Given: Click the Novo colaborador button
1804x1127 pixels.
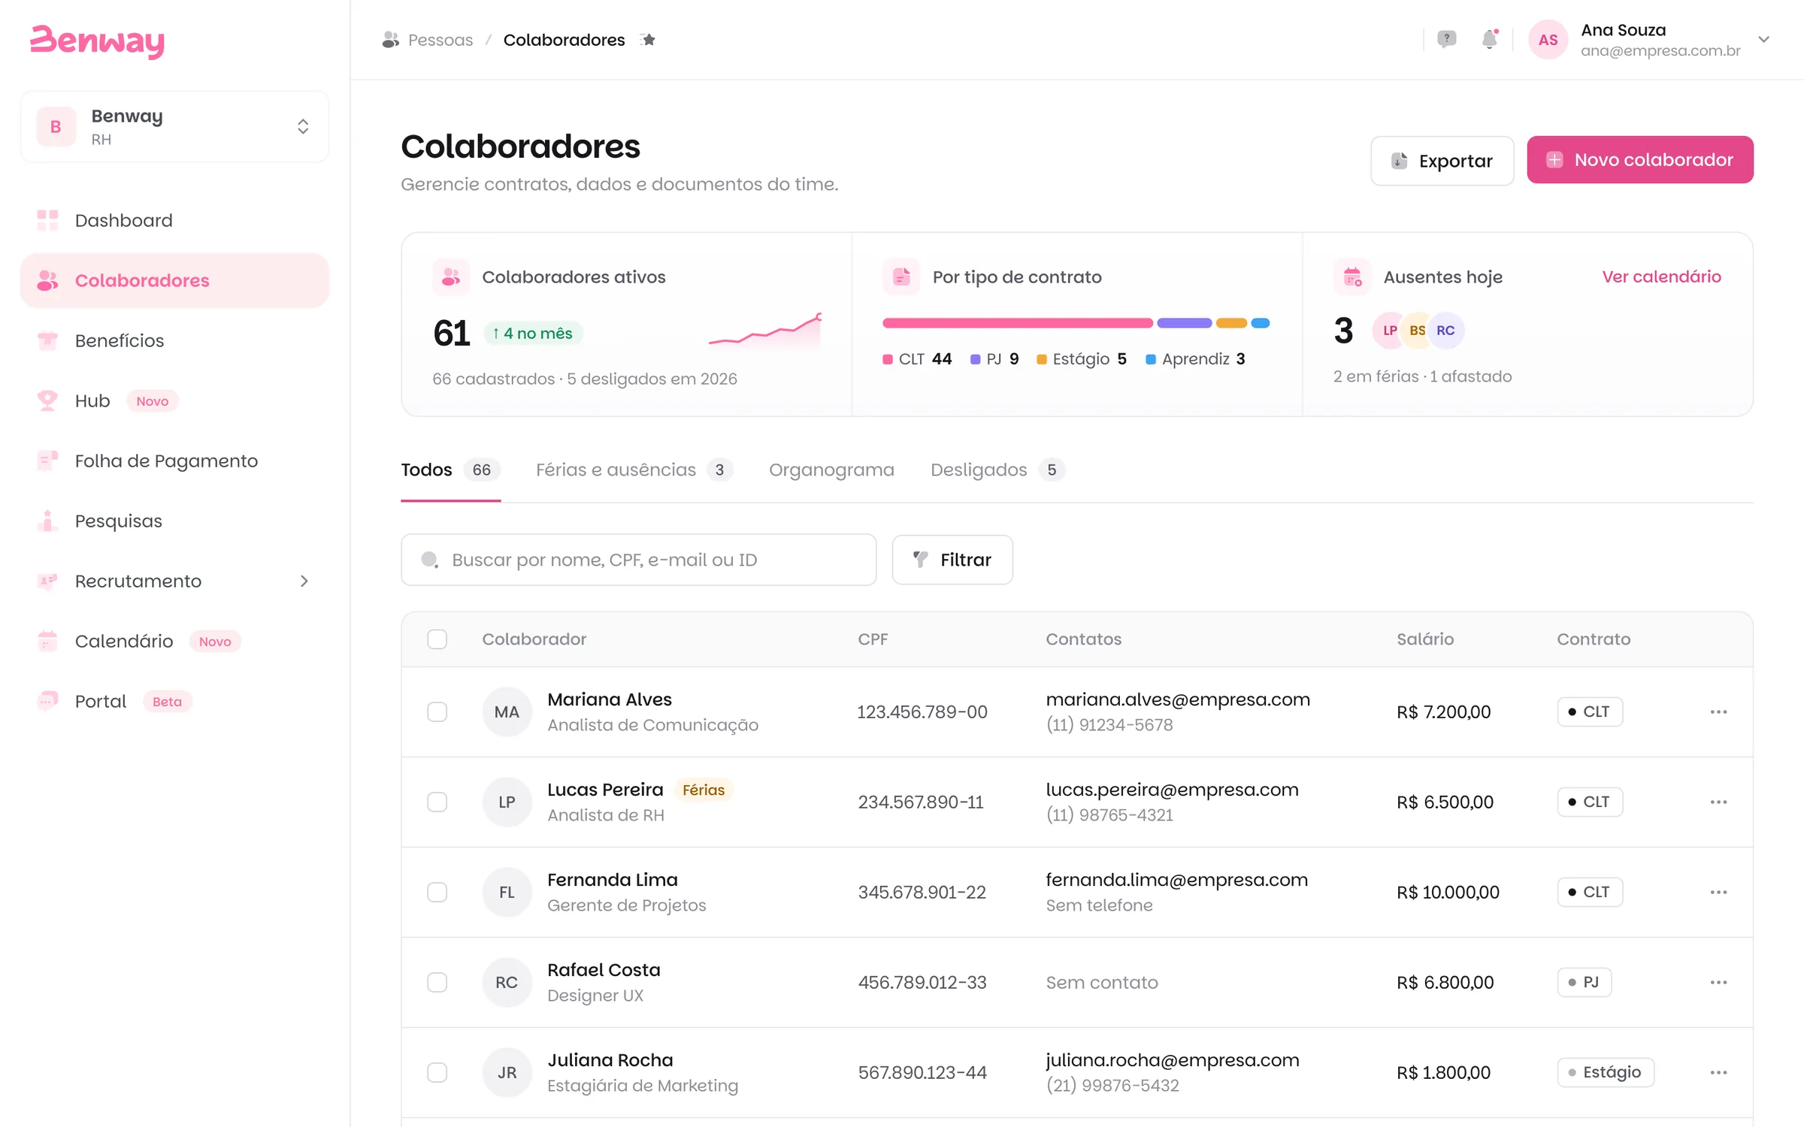Looking at the screenshot, I should 1639,160.
